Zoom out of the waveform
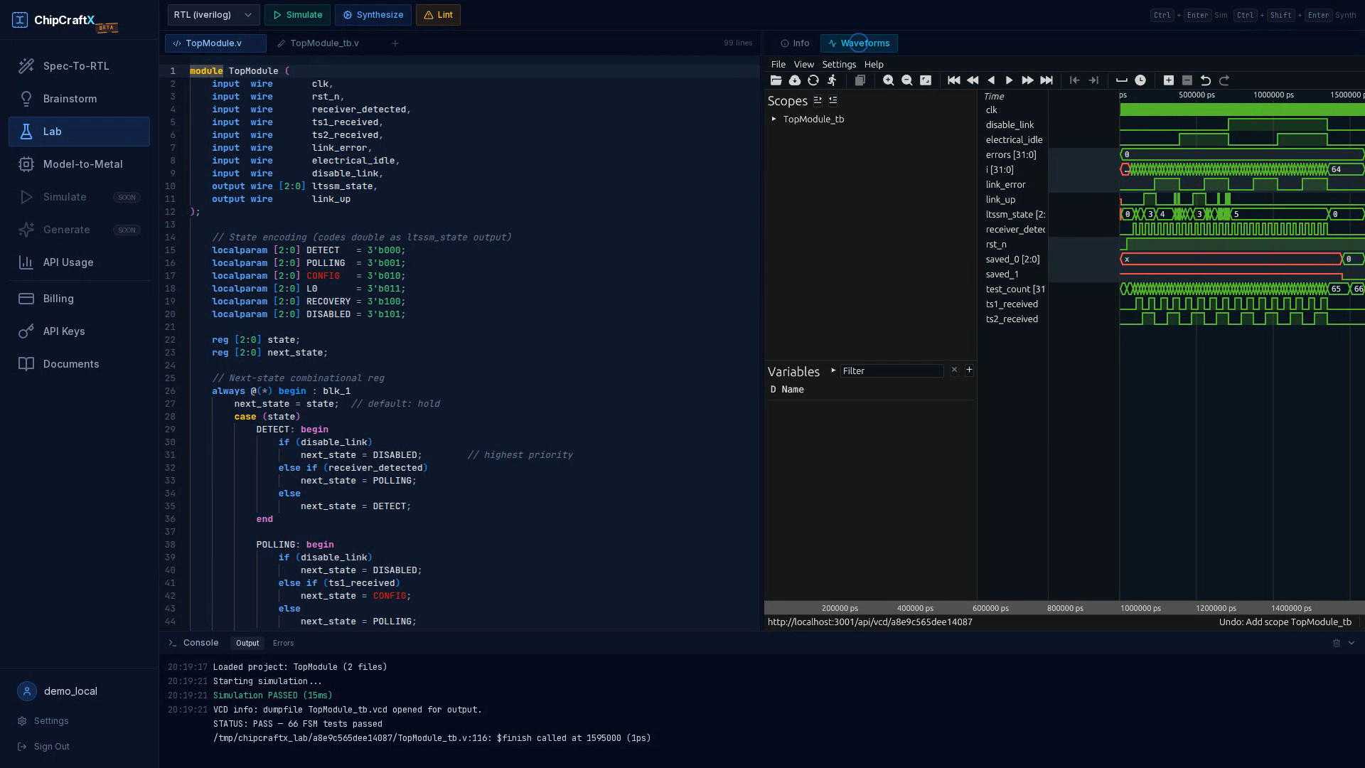Screen dimensions: 1365x768 (x=906, y=80)
